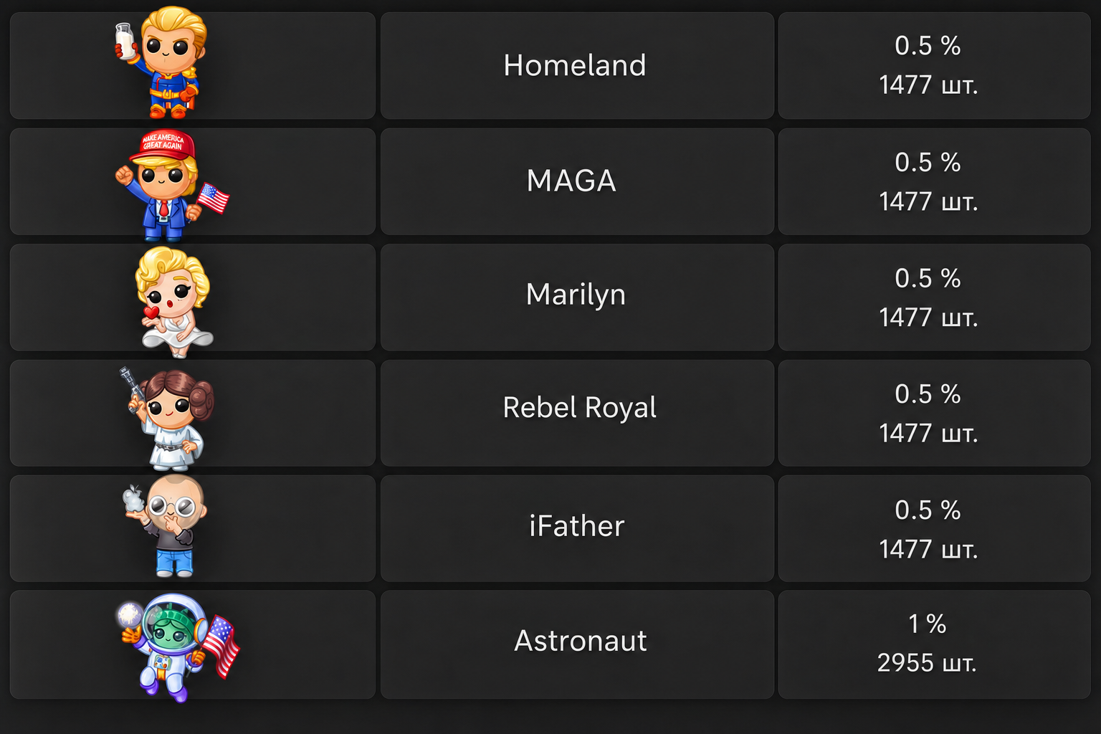Open the Marilyn name cell
The width and height of the screenshot is (1101, 734).
pos(577,297)
